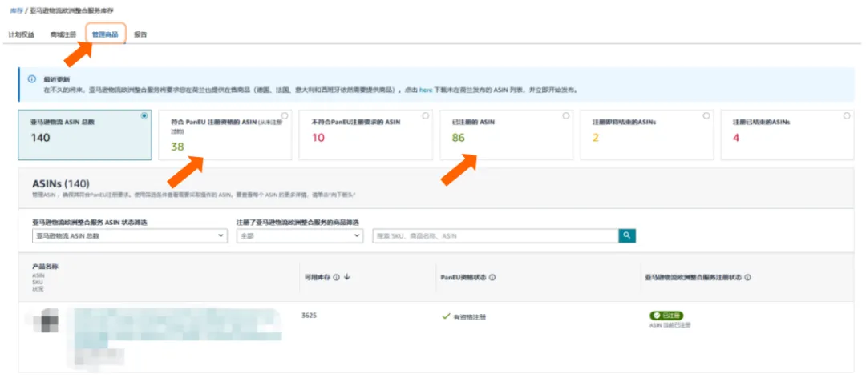This screenshot has width=866, height=382.
Task: Open the 商城注册 tab
Action: 63,34
